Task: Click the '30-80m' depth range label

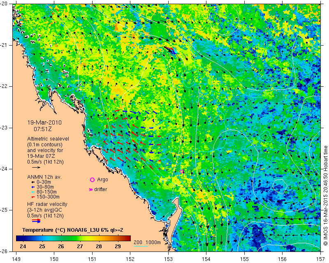Action: pyautogui.click(x=45, y=187)
